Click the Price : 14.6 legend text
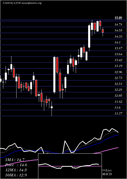The height and width of the screenshot is (179, 127). (x=16, y=165)
